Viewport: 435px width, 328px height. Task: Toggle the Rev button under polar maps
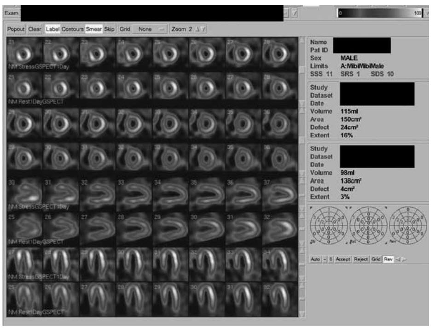388,259
